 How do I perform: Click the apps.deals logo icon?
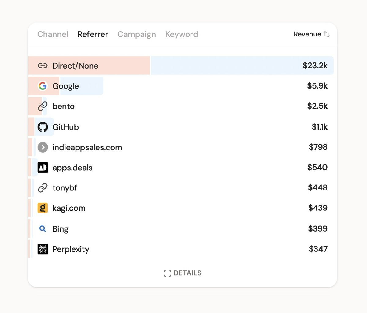[x=43, y=168]
